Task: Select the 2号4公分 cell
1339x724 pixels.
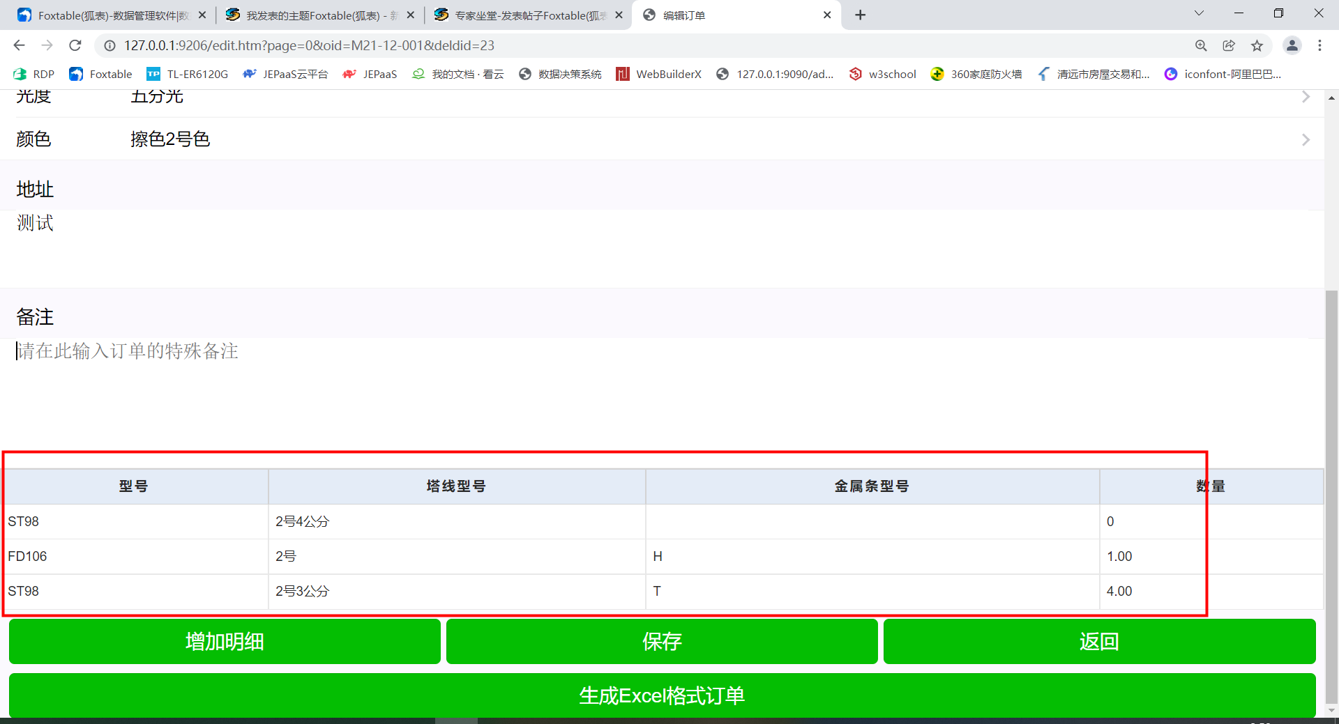Action: (x=456, y=521)
